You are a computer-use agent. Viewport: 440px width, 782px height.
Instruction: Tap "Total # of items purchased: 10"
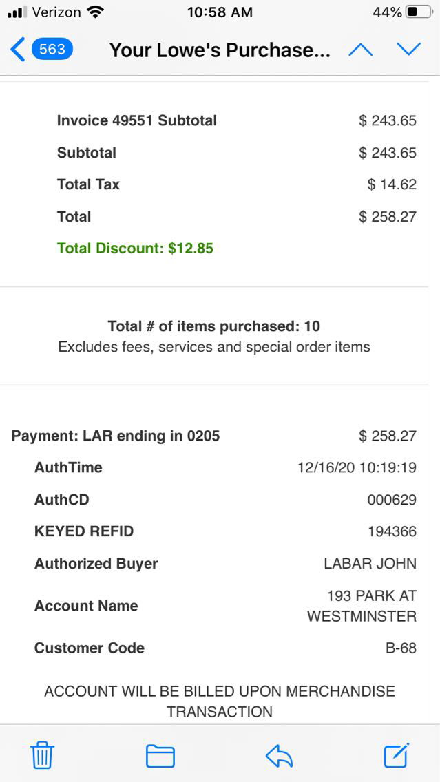[213, 326]
